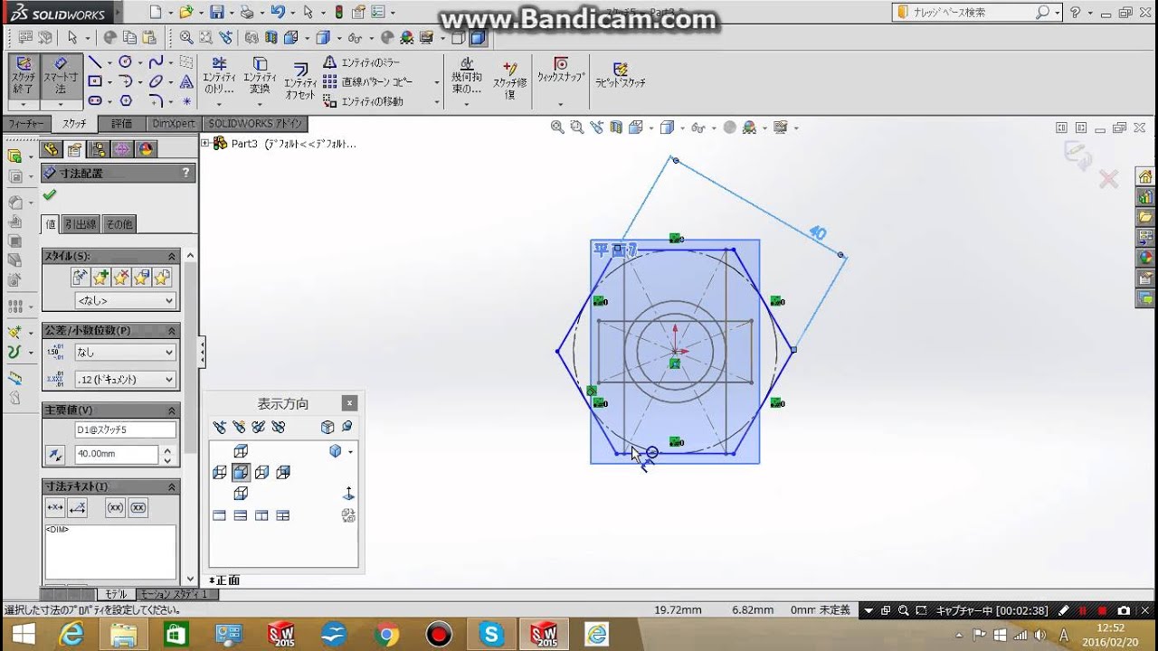1158x651 pixels.
Task: Open Skype from the Windows taskbar
Action: click(x=492, y=635)
